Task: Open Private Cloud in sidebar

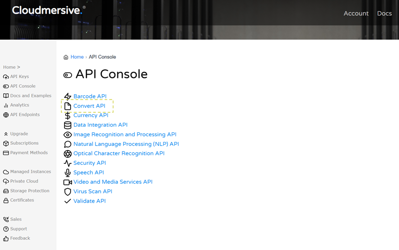Action: click(x=24, y=181)
